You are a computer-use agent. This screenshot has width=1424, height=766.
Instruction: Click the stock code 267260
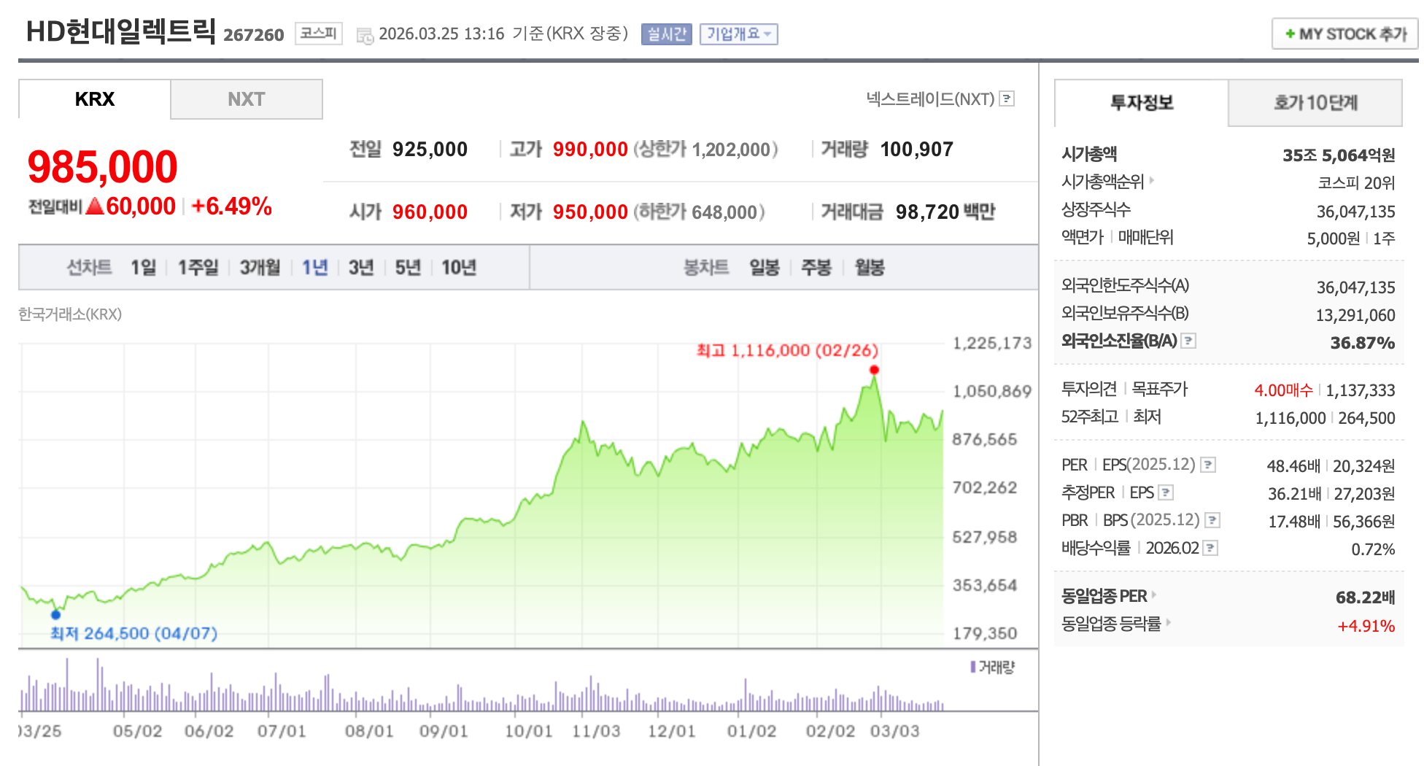(253, 35)
